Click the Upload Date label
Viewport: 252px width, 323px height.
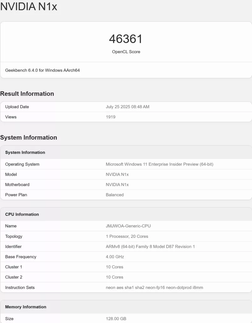(17, 107)
